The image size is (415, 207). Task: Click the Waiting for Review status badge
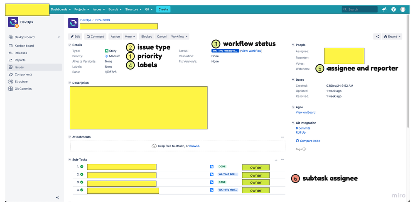pyautogui.click(x=225, y=51)
